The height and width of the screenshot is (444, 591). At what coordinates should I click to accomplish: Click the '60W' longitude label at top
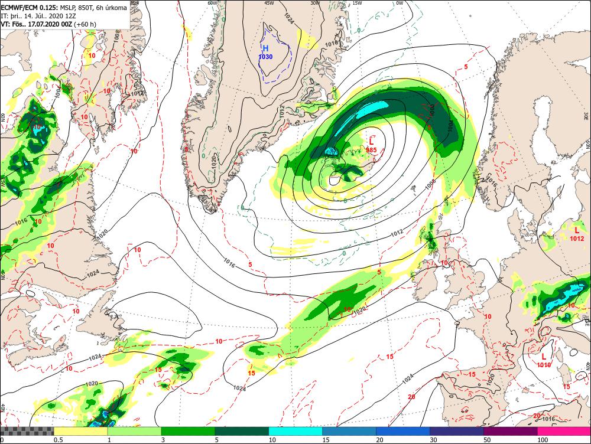point(213,2)
